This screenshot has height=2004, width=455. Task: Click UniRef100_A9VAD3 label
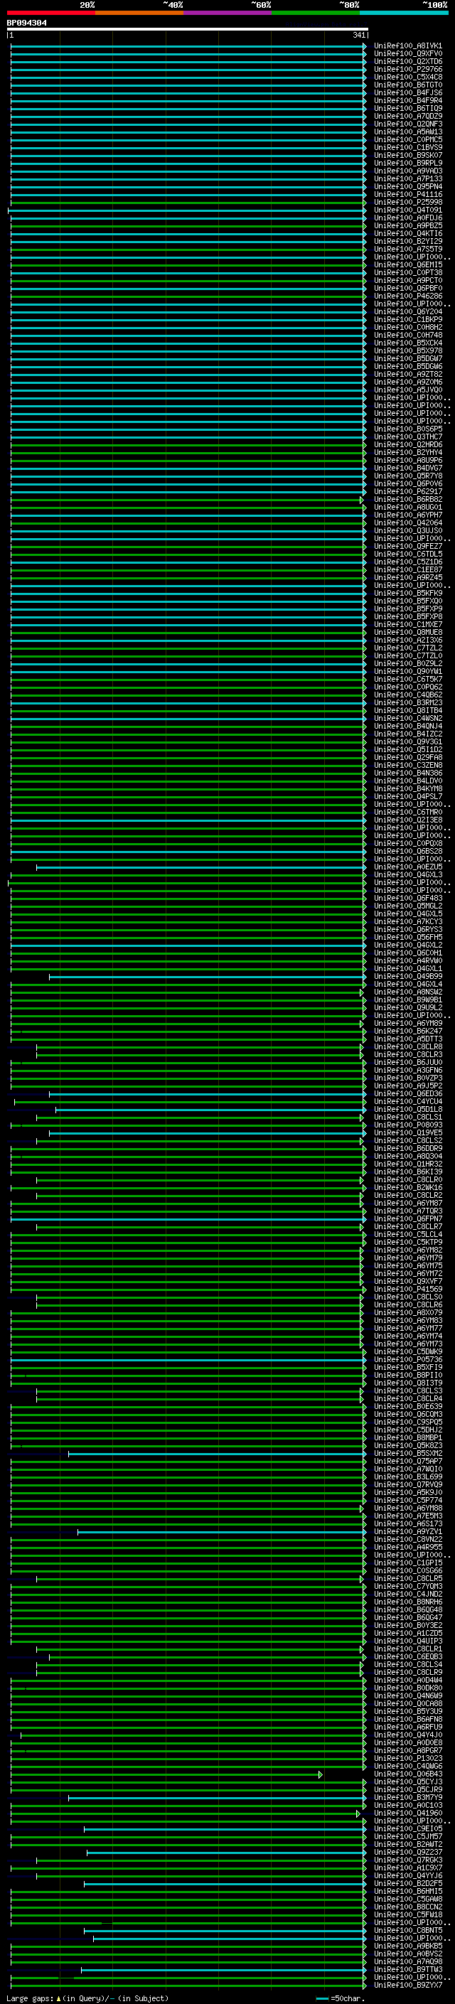[x=408, y=171]
